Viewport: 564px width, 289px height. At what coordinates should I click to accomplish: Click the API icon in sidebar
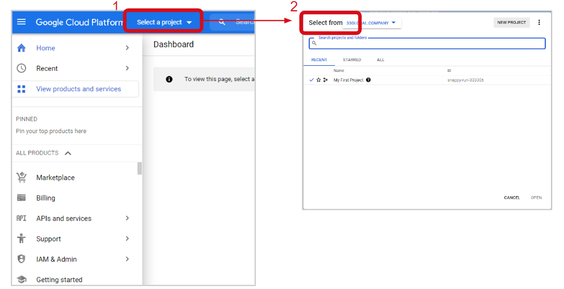point(21,218)
